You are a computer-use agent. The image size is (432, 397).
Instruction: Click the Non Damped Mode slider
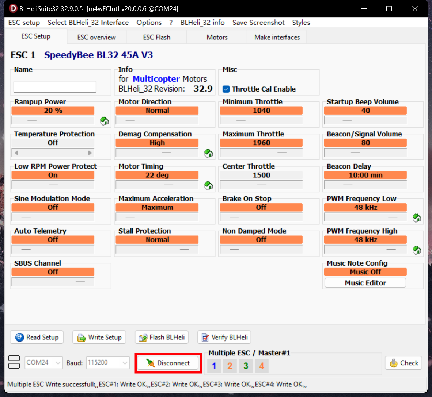coord(261,250)
